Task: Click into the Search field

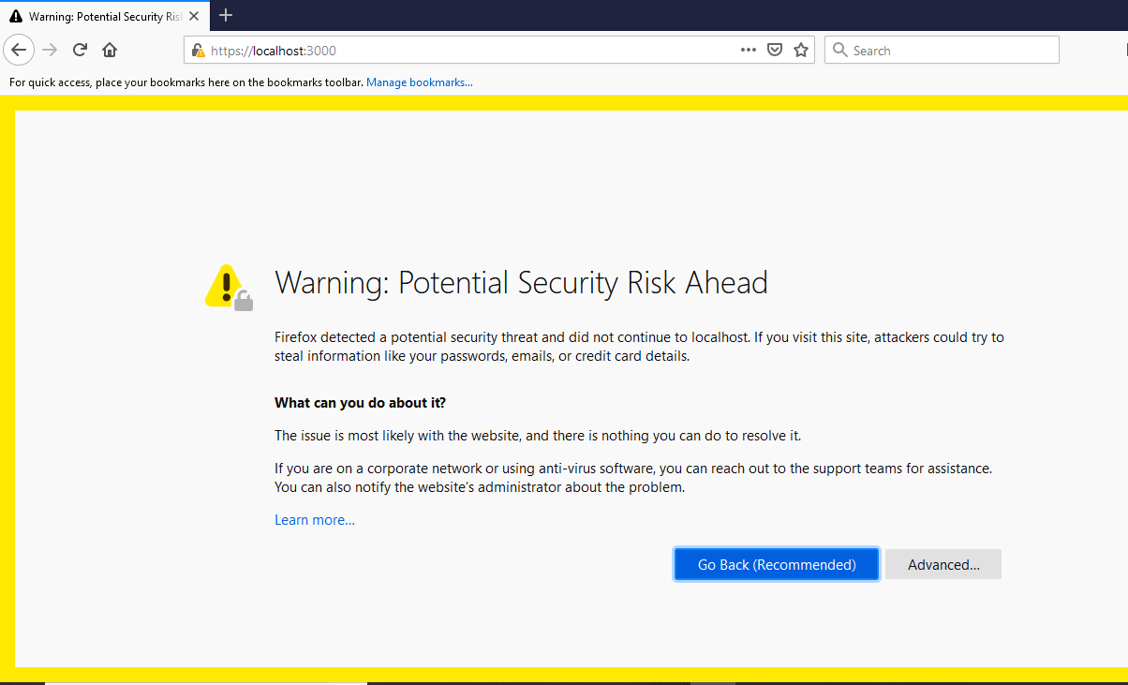Action: click(x=942, y=51)
